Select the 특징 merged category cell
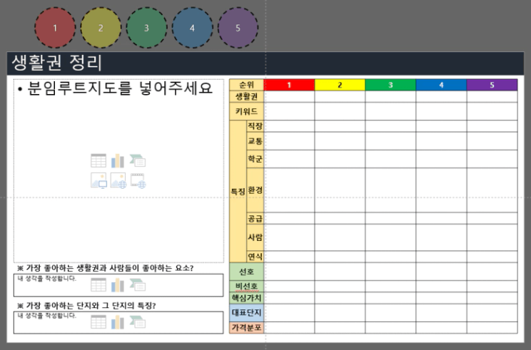 pos(237,192)
